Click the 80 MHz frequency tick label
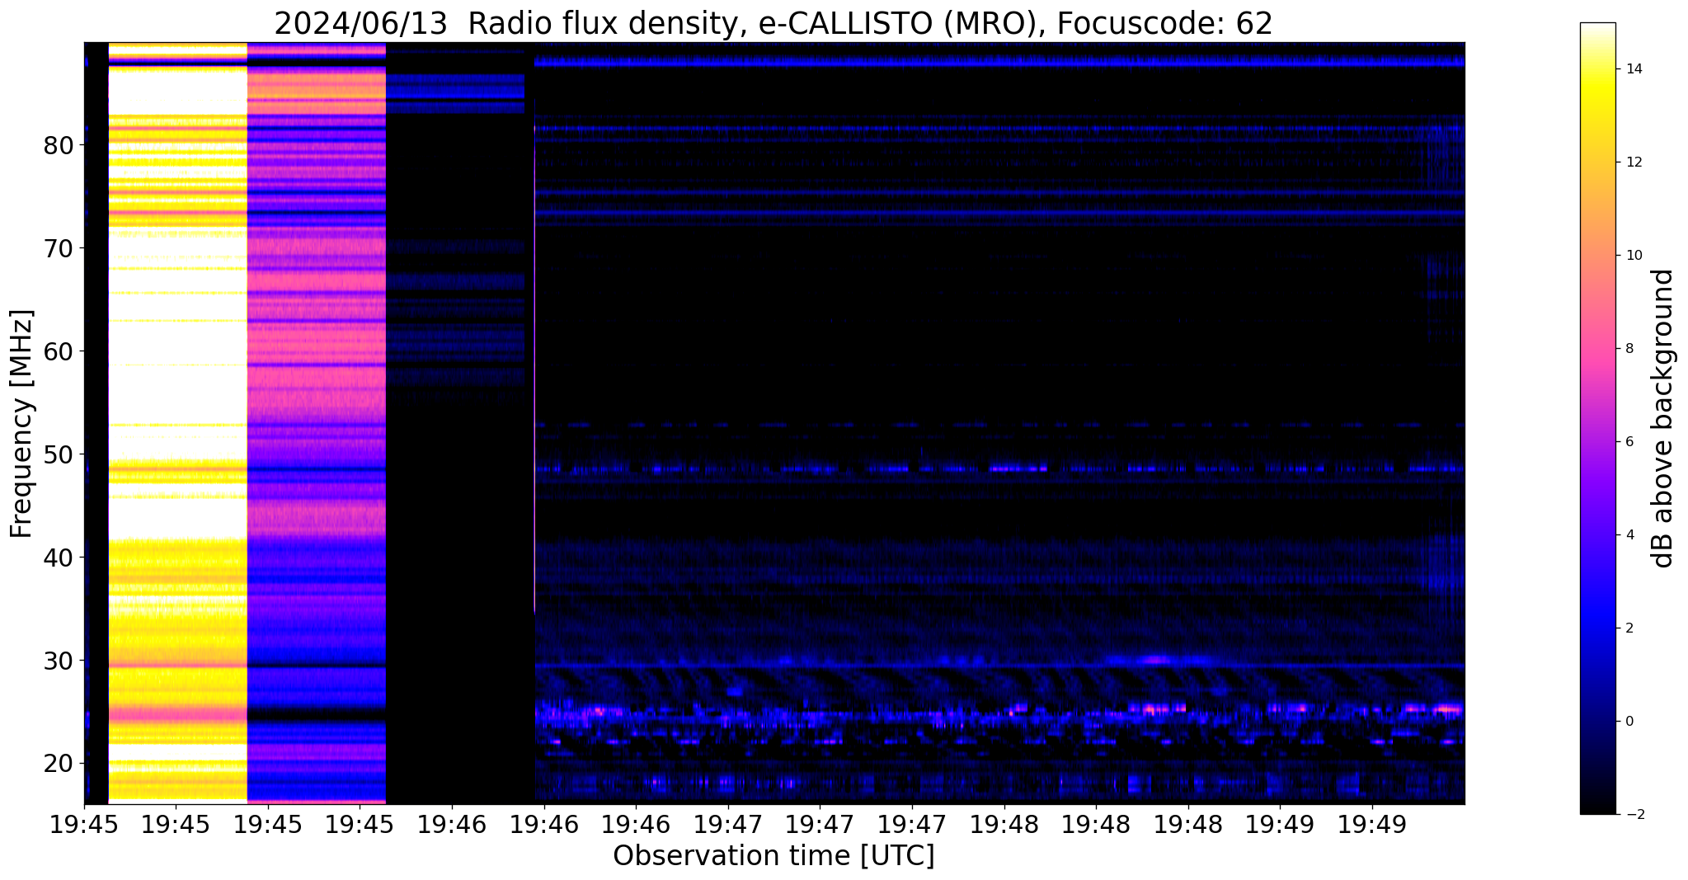Screen dimensions: 1688x880 click(59, 145)
